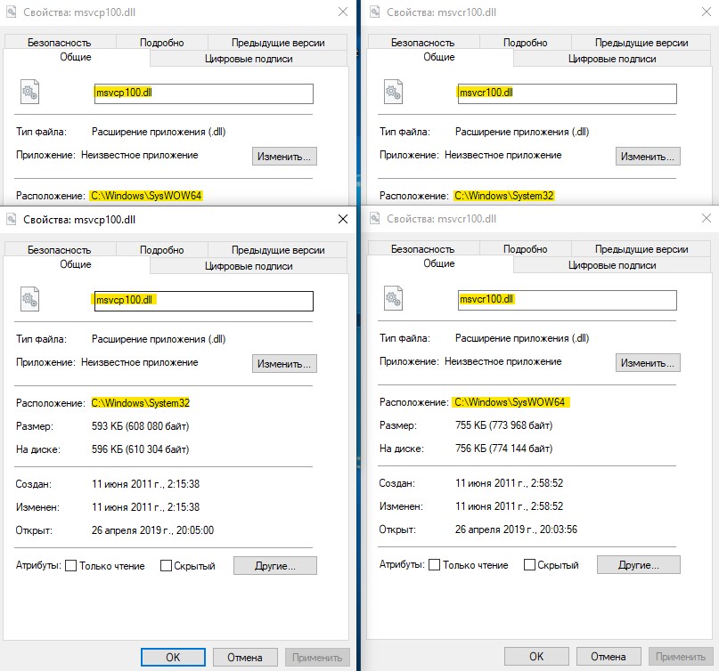This screenshot has width=719, height=671.
Task: Open 'Цифровые подписи' tab in msvcp100.dll SysWOW64 window
Action: coord(249,59)
